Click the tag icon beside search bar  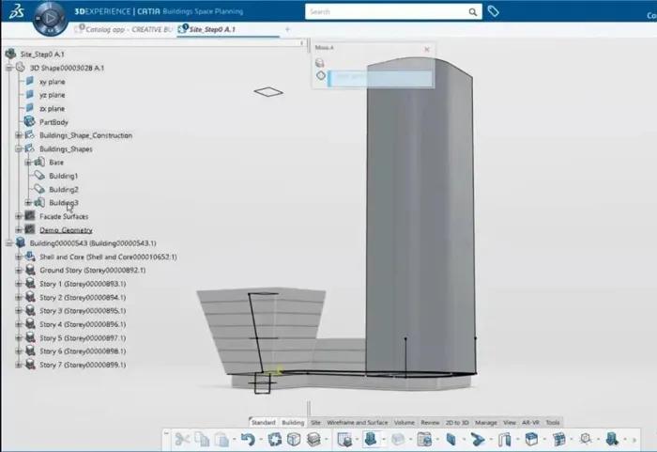coord(494,12)
